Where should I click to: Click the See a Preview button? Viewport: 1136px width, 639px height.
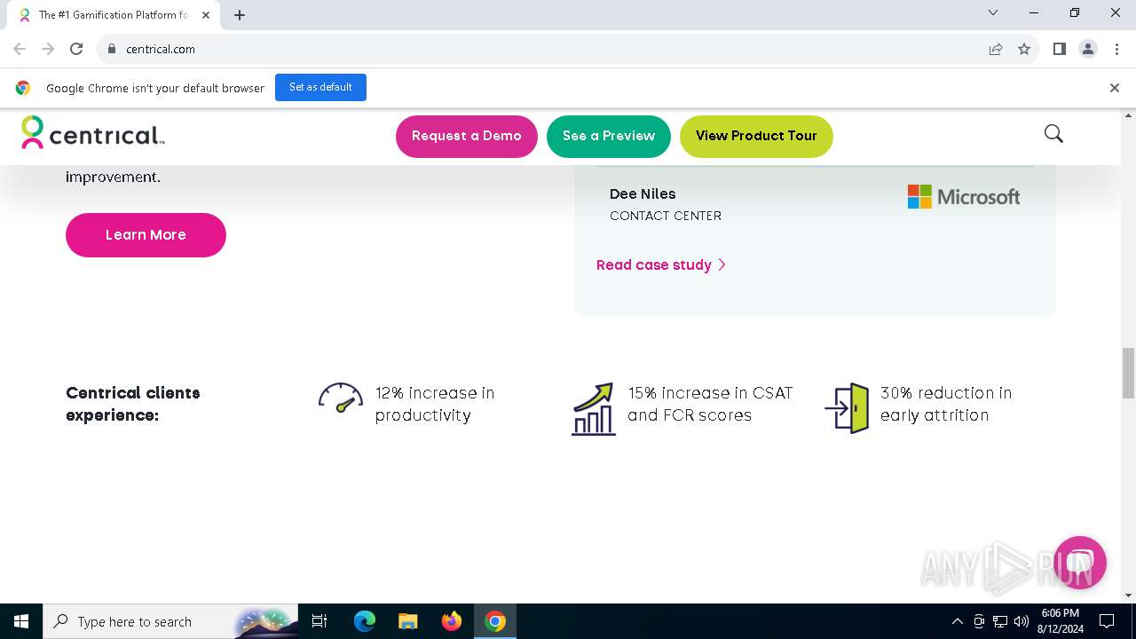609,136
